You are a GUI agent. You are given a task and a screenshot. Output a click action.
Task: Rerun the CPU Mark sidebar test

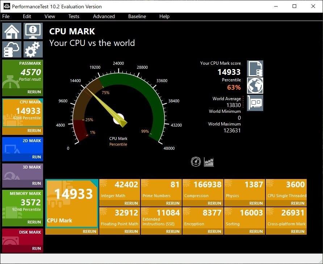(x=23, y=131)
